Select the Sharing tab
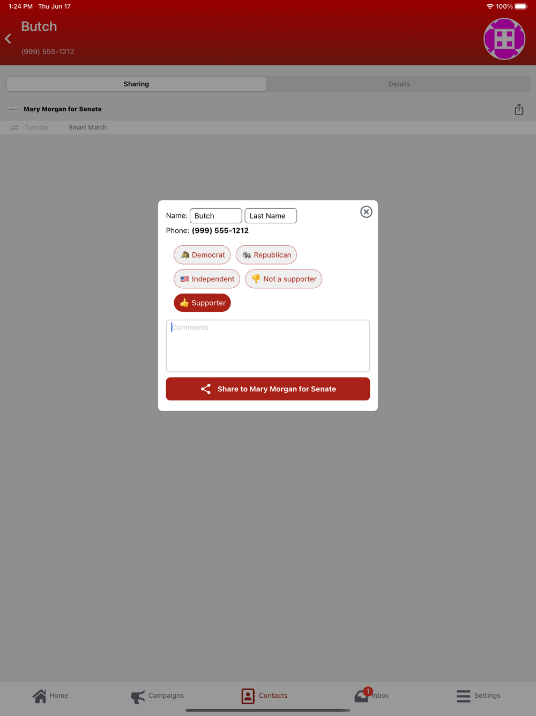Viewport: 536px width, 716px height. pos(136,84)
